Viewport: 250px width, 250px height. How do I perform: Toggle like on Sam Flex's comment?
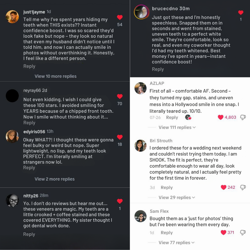(x=223, y=233)
